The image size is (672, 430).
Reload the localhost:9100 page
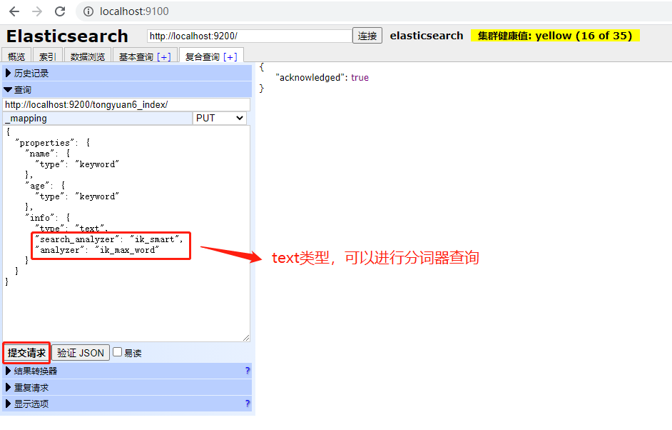pos(60,11)
